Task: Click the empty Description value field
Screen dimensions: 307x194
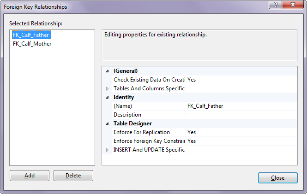Action: pos(241,115)
